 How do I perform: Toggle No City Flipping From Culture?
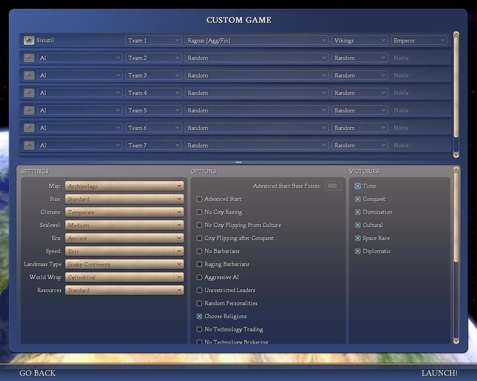click(199, 225)
